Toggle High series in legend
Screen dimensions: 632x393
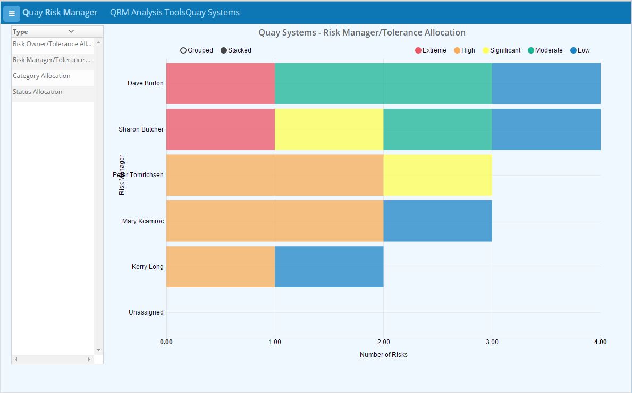click(x=465, y=50)
